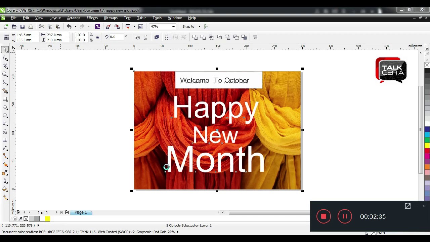Viewport: 430px width, 242px height.
Task: Click the Open file icon
Action: click(x=14, y=27)
